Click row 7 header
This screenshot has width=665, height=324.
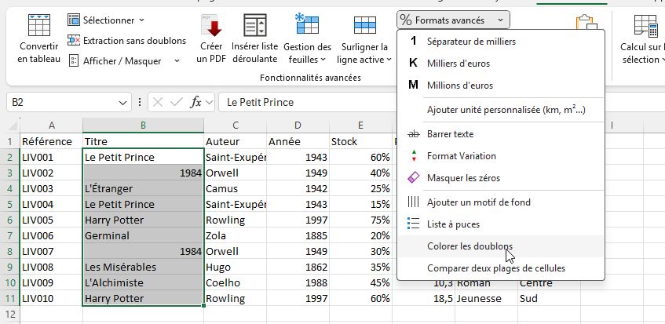9,236
